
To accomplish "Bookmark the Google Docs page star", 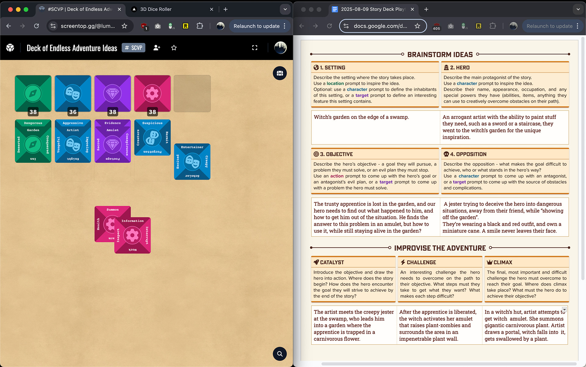I will tap(417, 26).
